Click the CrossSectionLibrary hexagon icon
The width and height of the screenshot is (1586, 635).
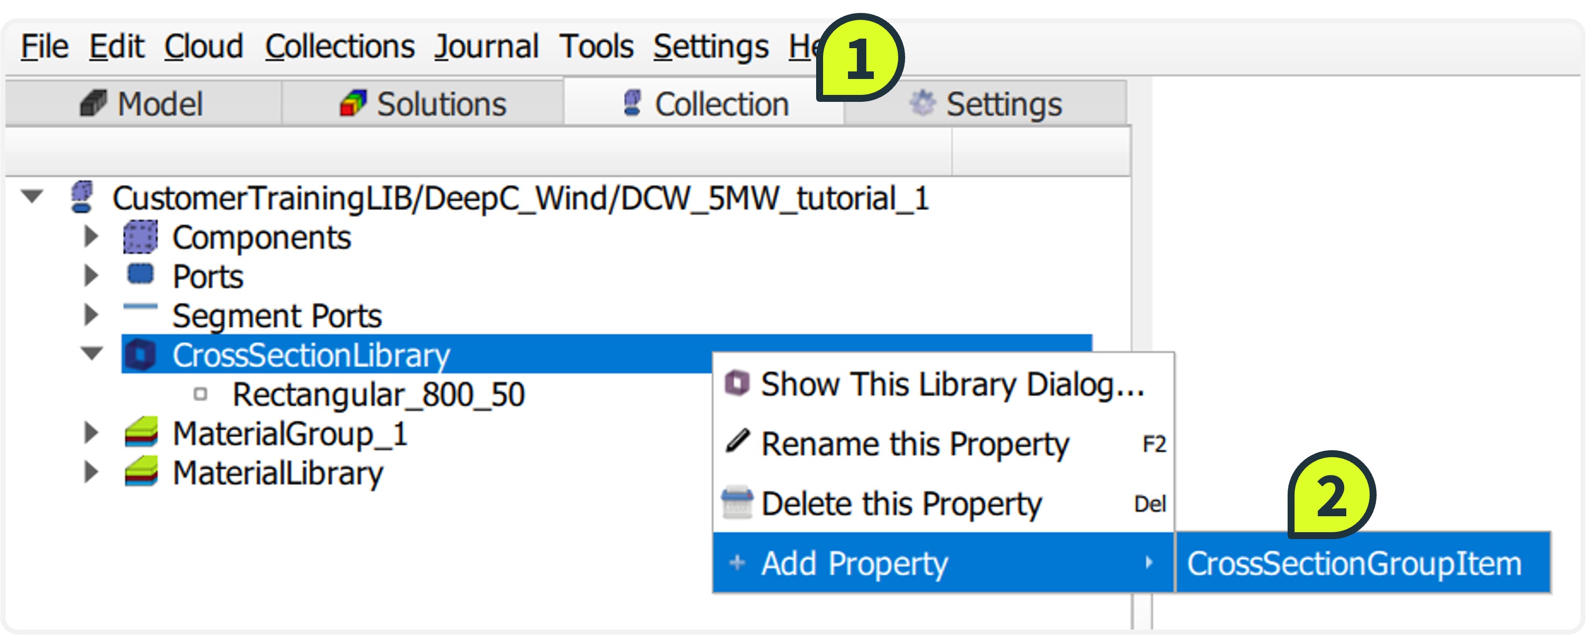[x=140, y=355]
